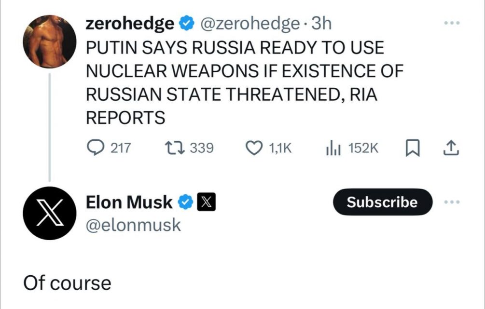The width and height of the screenshot is (485, 309).
Task: Click zerohedge's blue verified badge
Action: click(186, 23)
